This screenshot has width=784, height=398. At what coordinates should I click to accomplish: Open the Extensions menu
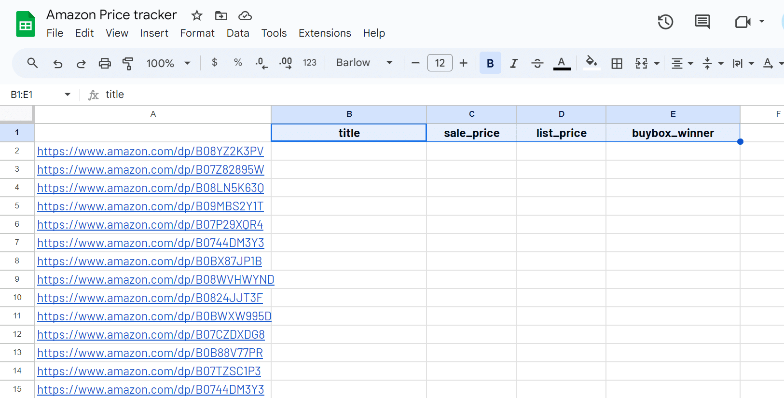click(x=325, y=33)
